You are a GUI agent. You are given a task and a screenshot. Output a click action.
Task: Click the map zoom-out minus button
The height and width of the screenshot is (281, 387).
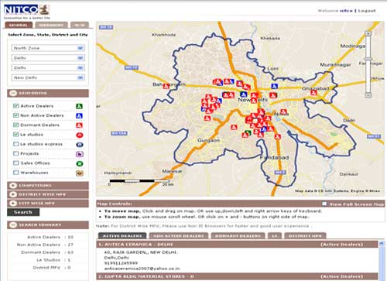368,95
